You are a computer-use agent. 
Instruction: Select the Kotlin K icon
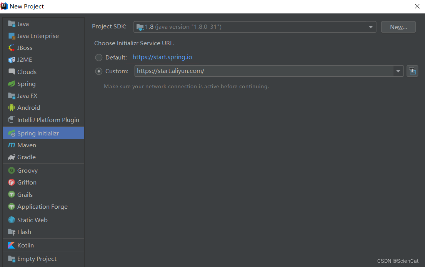[x=12, y=245]
